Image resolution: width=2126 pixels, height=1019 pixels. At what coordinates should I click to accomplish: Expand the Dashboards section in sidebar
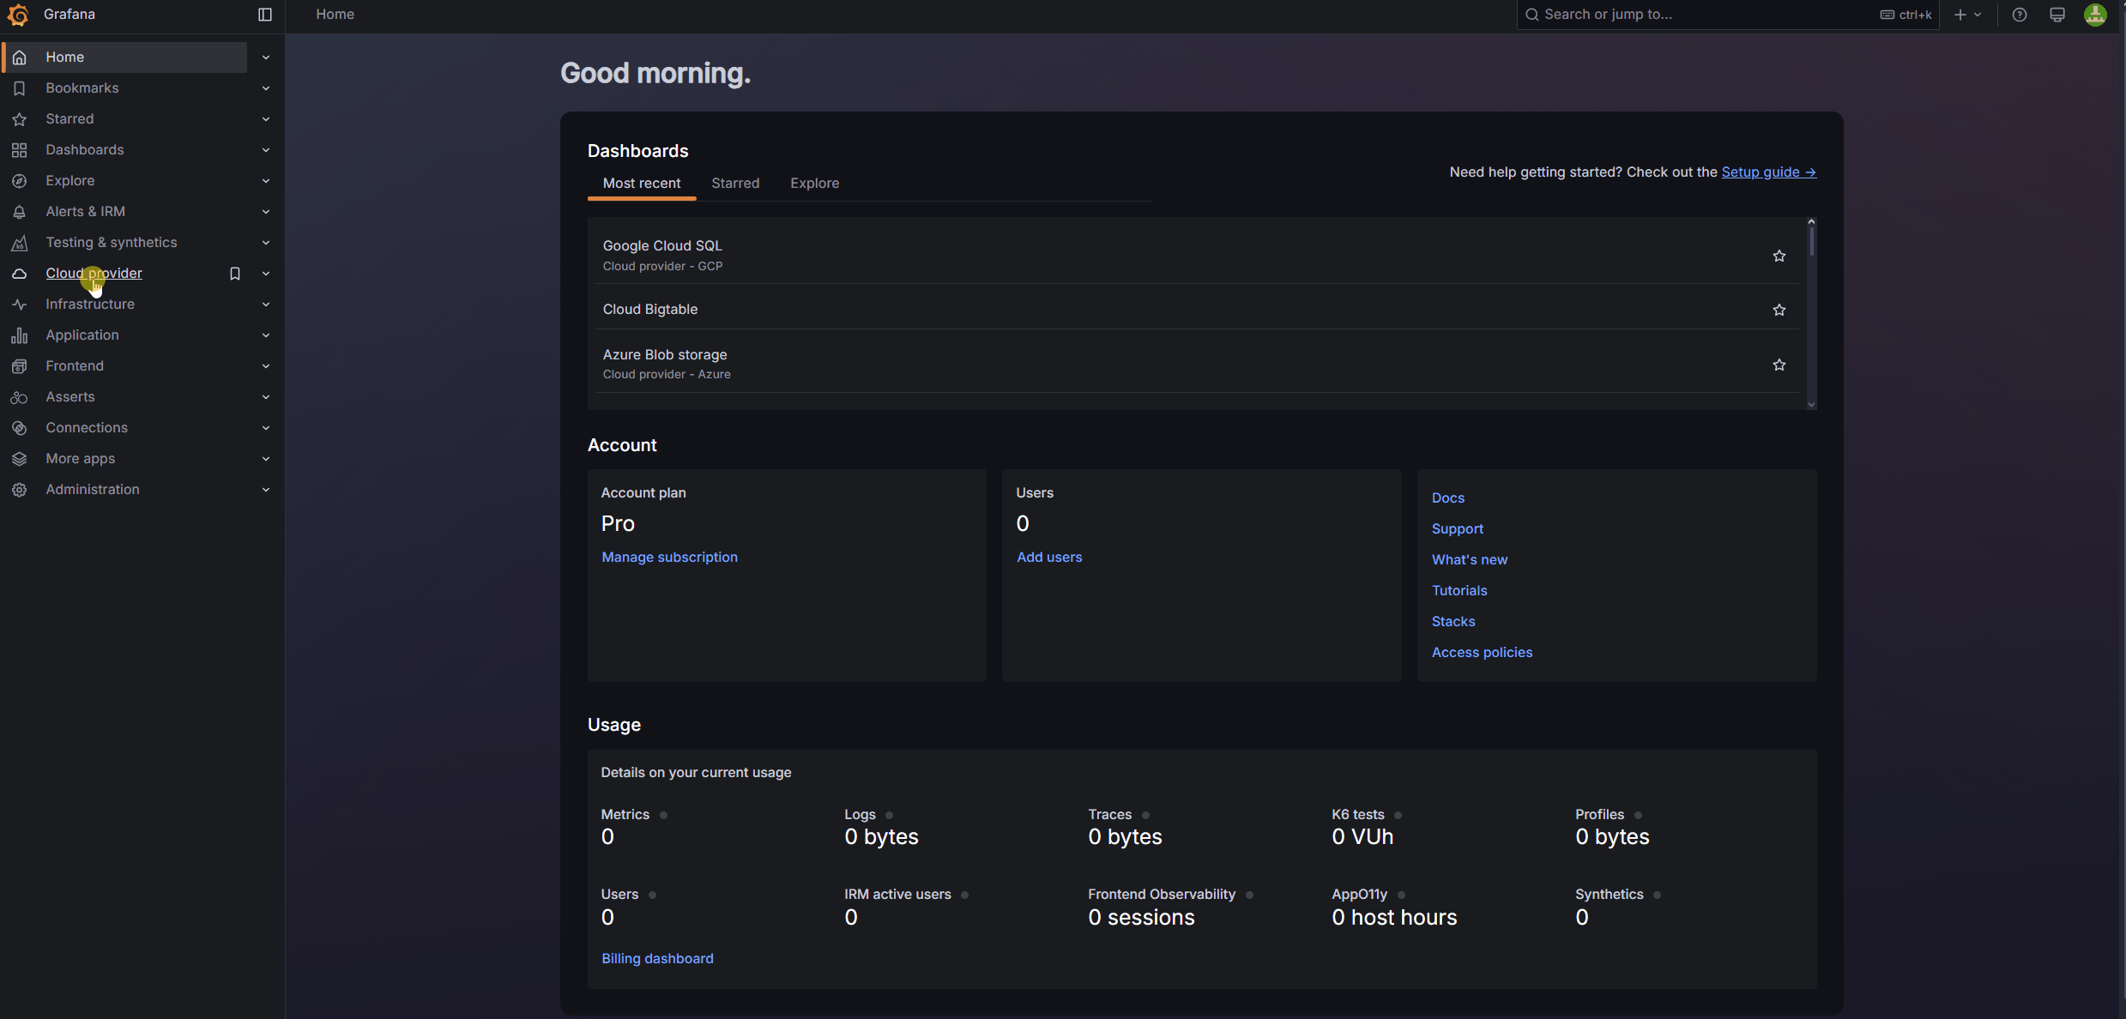[x=266, y=149]
